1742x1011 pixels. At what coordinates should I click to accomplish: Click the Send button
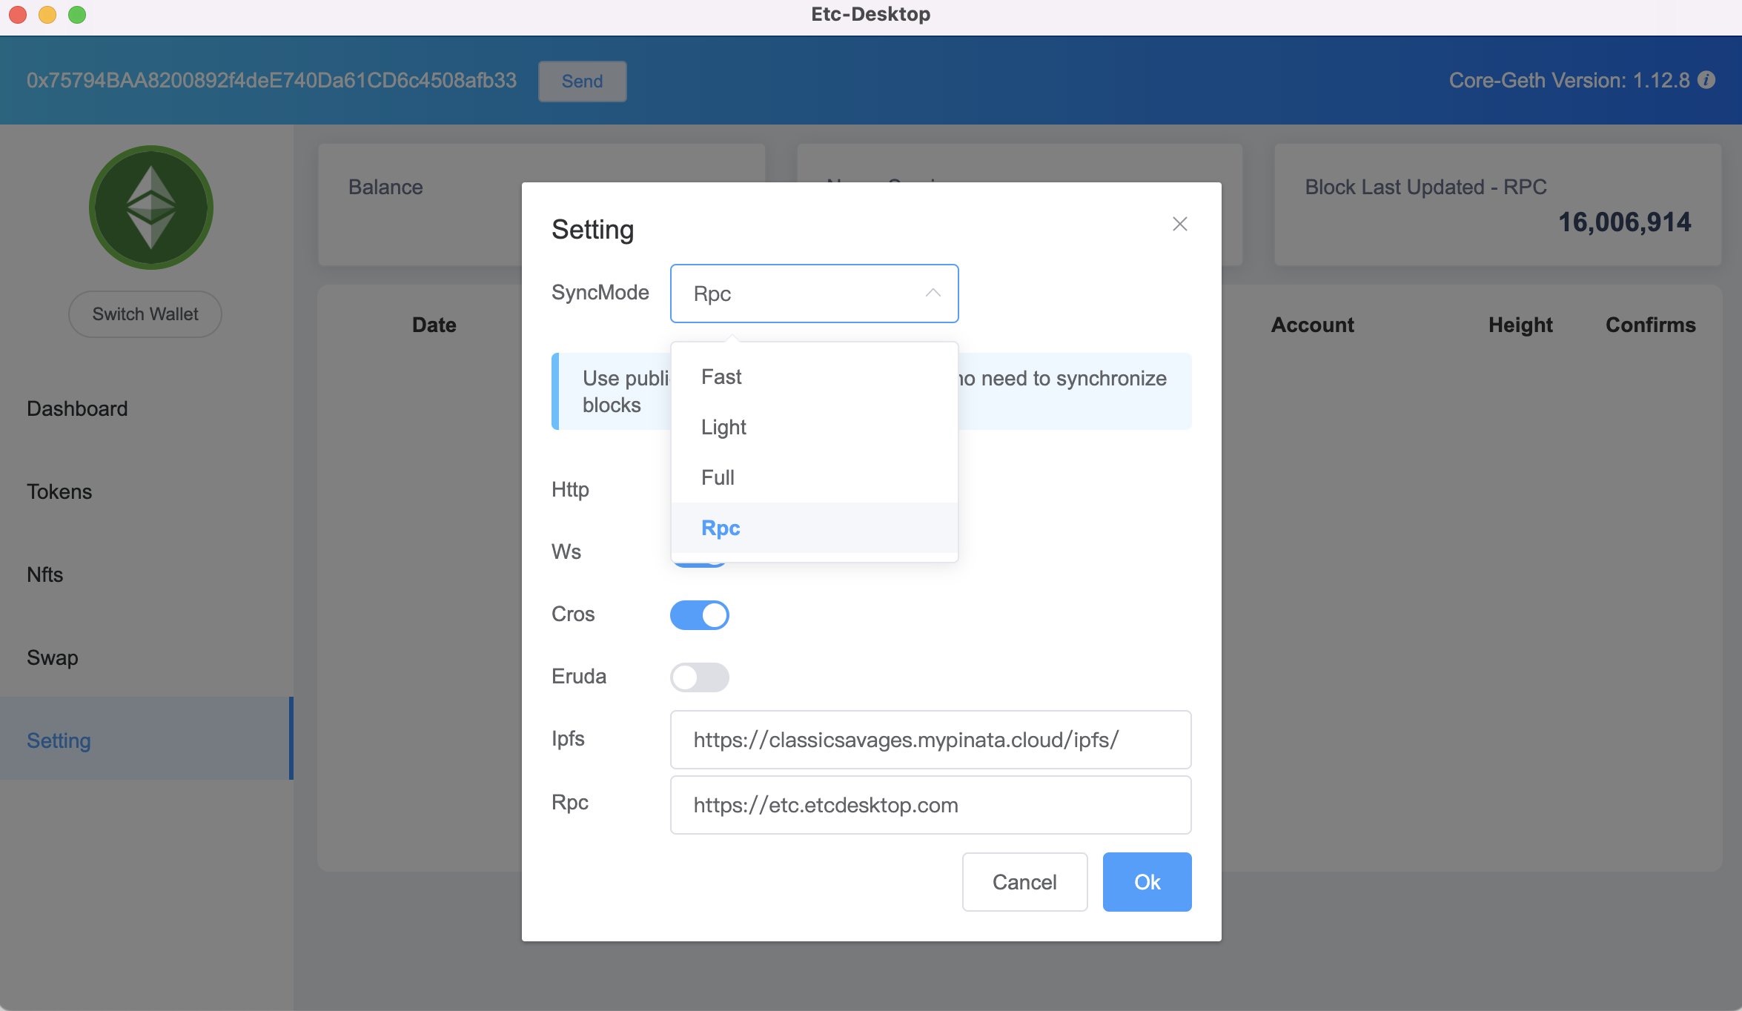tap(582, 81)
